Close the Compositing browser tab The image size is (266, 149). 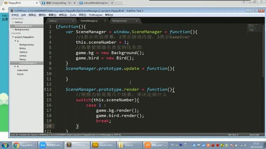pos(74,3)
